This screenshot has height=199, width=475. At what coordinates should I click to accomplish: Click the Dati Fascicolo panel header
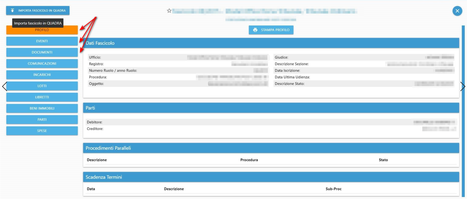[271, 43]
